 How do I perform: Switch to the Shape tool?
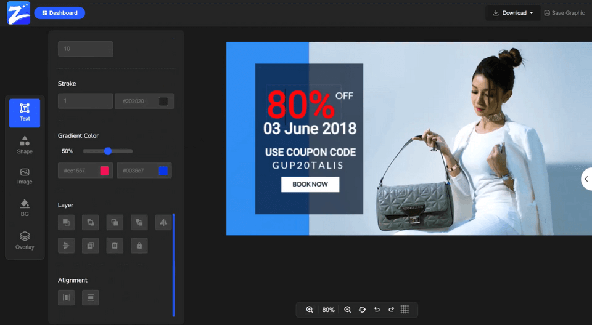click(25, 145)
